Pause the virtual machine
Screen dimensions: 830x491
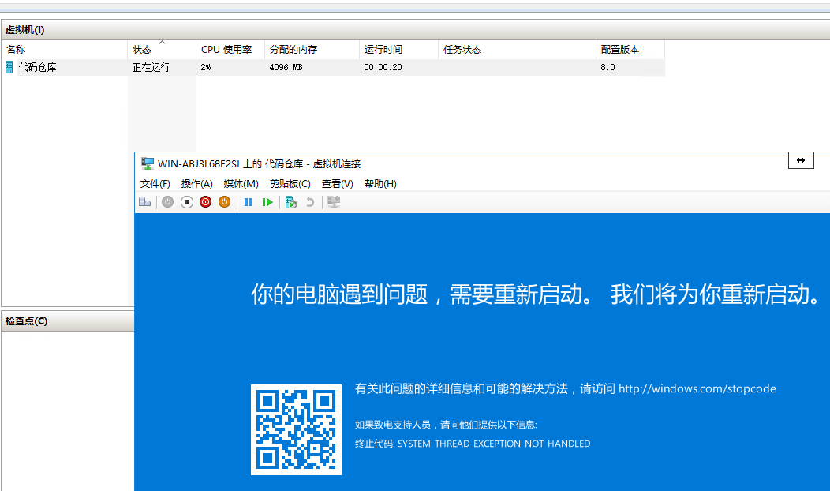tap(249, 202)
